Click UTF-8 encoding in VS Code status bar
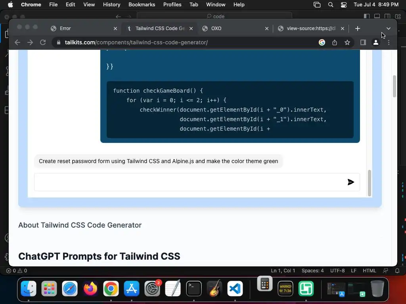 (337, 271)
